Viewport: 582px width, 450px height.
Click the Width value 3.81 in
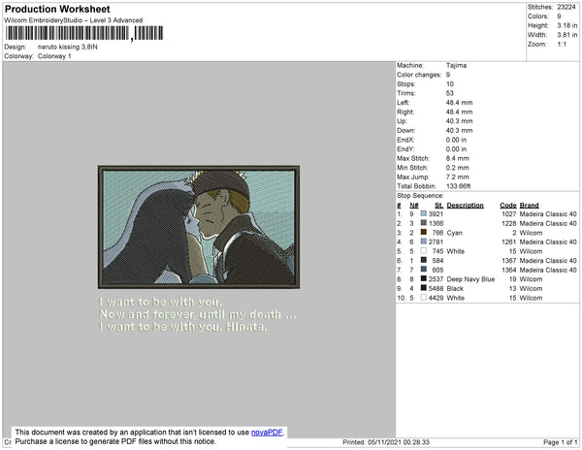tap(566, 35)
